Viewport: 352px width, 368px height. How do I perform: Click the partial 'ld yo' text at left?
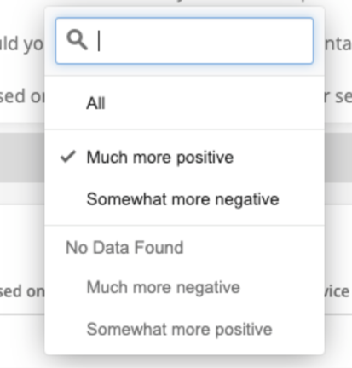point(22,44)
